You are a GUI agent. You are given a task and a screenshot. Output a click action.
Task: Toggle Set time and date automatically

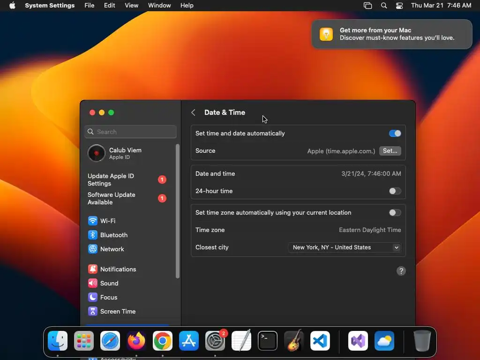coord(395,134)
